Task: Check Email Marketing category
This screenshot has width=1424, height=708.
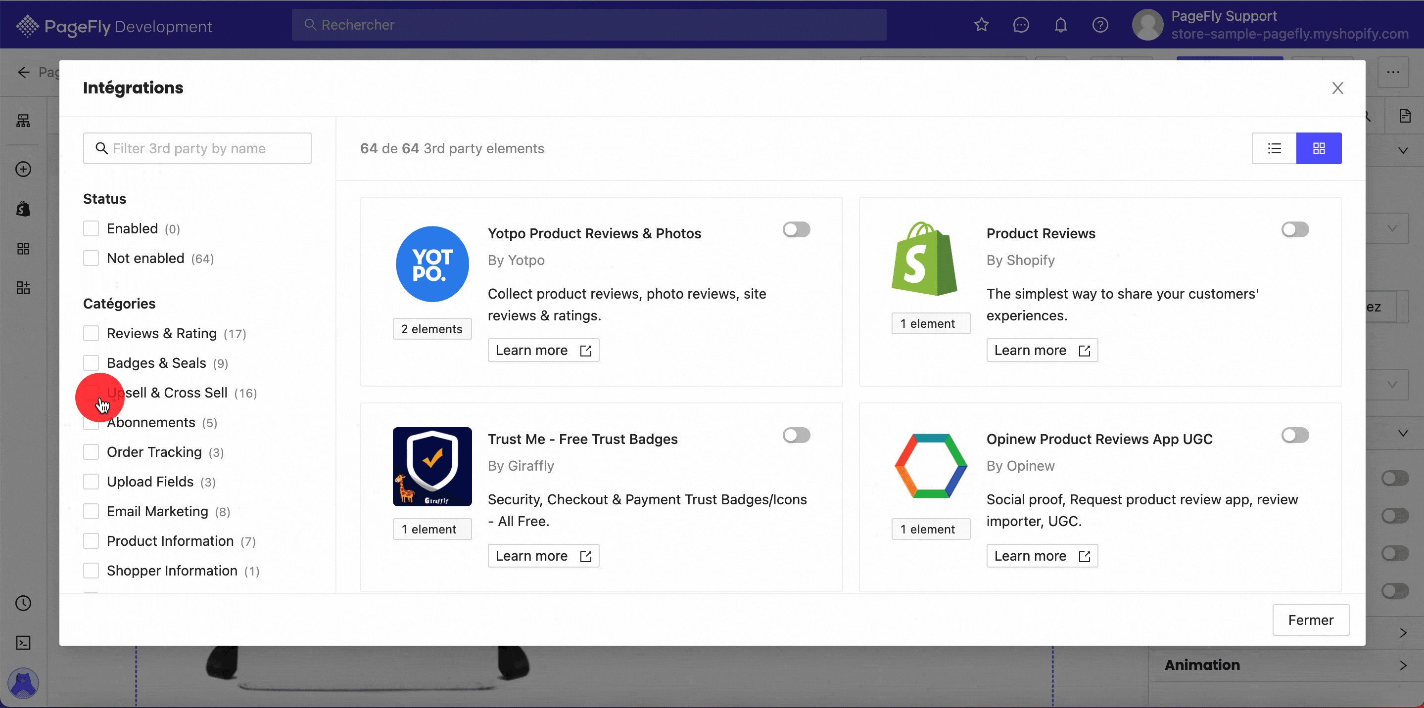Action: tap(91, 511)
